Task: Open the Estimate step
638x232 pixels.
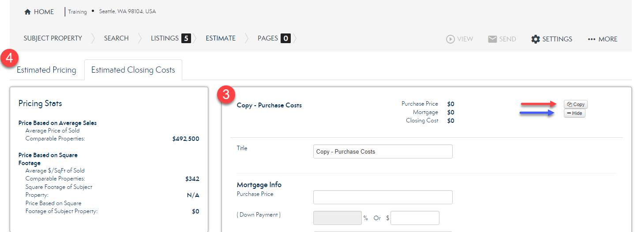Action: 221,38
